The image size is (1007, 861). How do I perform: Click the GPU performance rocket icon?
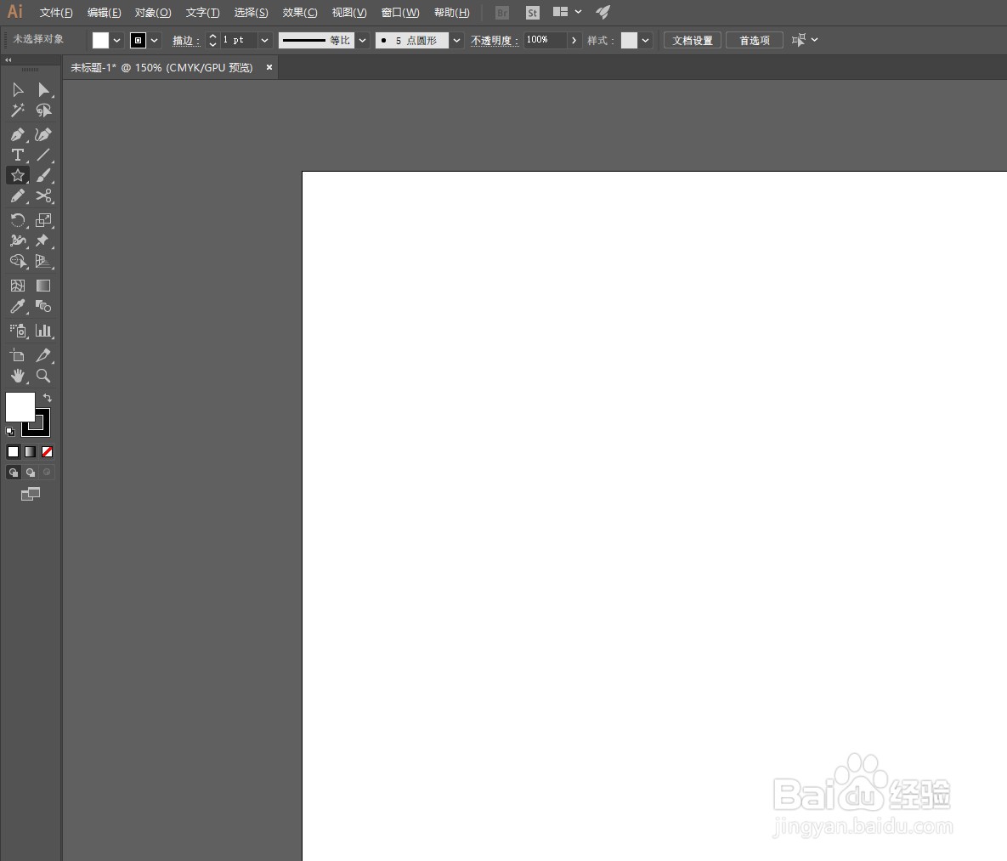tap(603, 12)
